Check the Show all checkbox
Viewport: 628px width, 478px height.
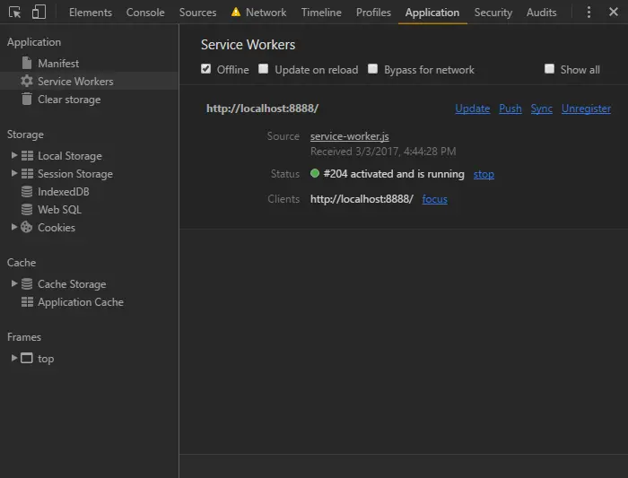(549, 69)
